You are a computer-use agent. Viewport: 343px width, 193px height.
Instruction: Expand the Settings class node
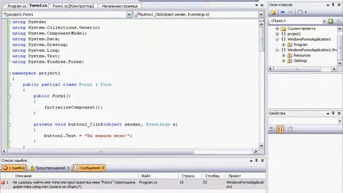284,61
